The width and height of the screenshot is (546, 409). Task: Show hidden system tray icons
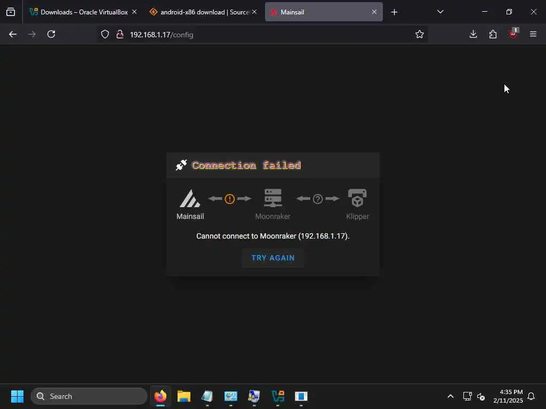point(450,396)
